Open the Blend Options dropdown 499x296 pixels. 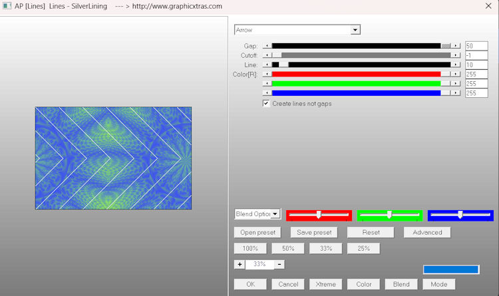257,214
